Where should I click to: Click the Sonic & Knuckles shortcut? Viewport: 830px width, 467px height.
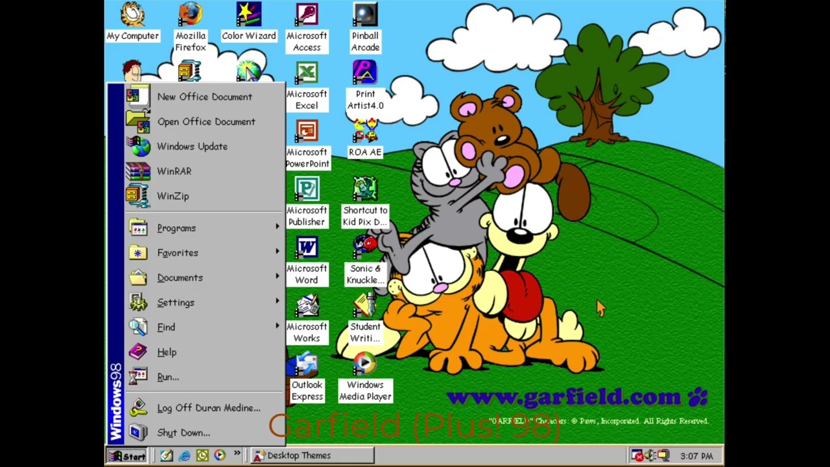coord(365,261)
